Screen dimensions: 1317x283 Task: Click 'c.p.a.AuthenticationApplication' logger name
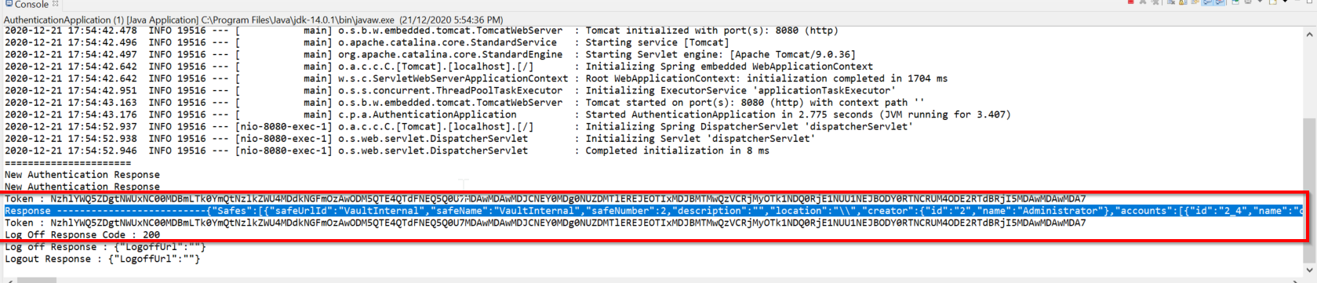click(427, 114)
